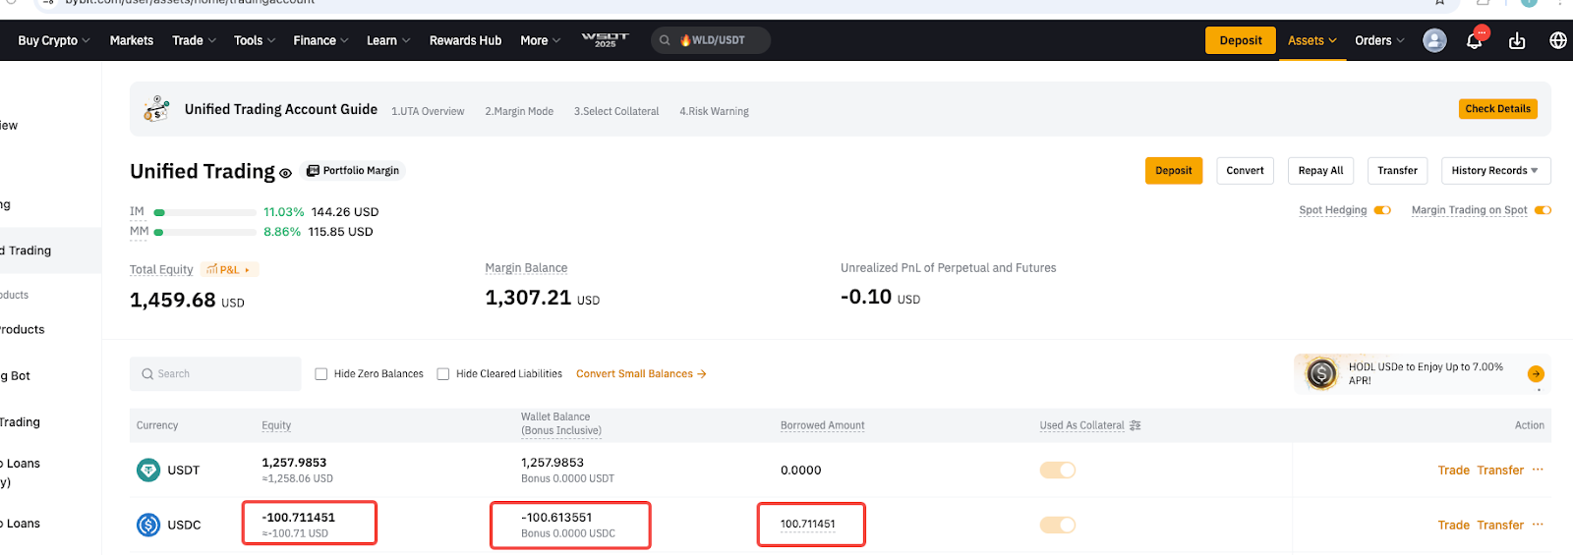Toggle Margin Trading on Spot switch
The width and height of the screenshot is (1573, 555).
(1543, 210)
